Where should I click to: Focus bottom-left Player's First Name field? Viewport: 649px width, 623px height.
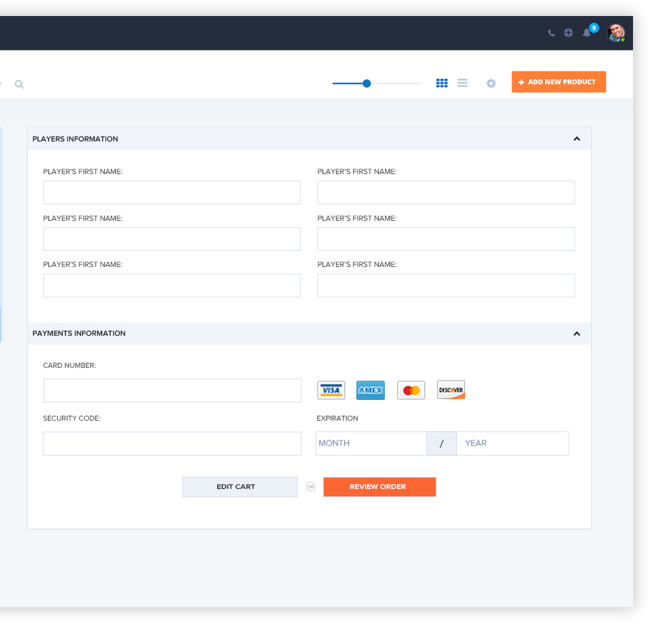click(172, 285)
